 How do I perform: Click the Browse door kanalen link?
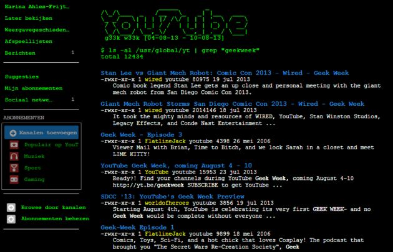[54, 207]
